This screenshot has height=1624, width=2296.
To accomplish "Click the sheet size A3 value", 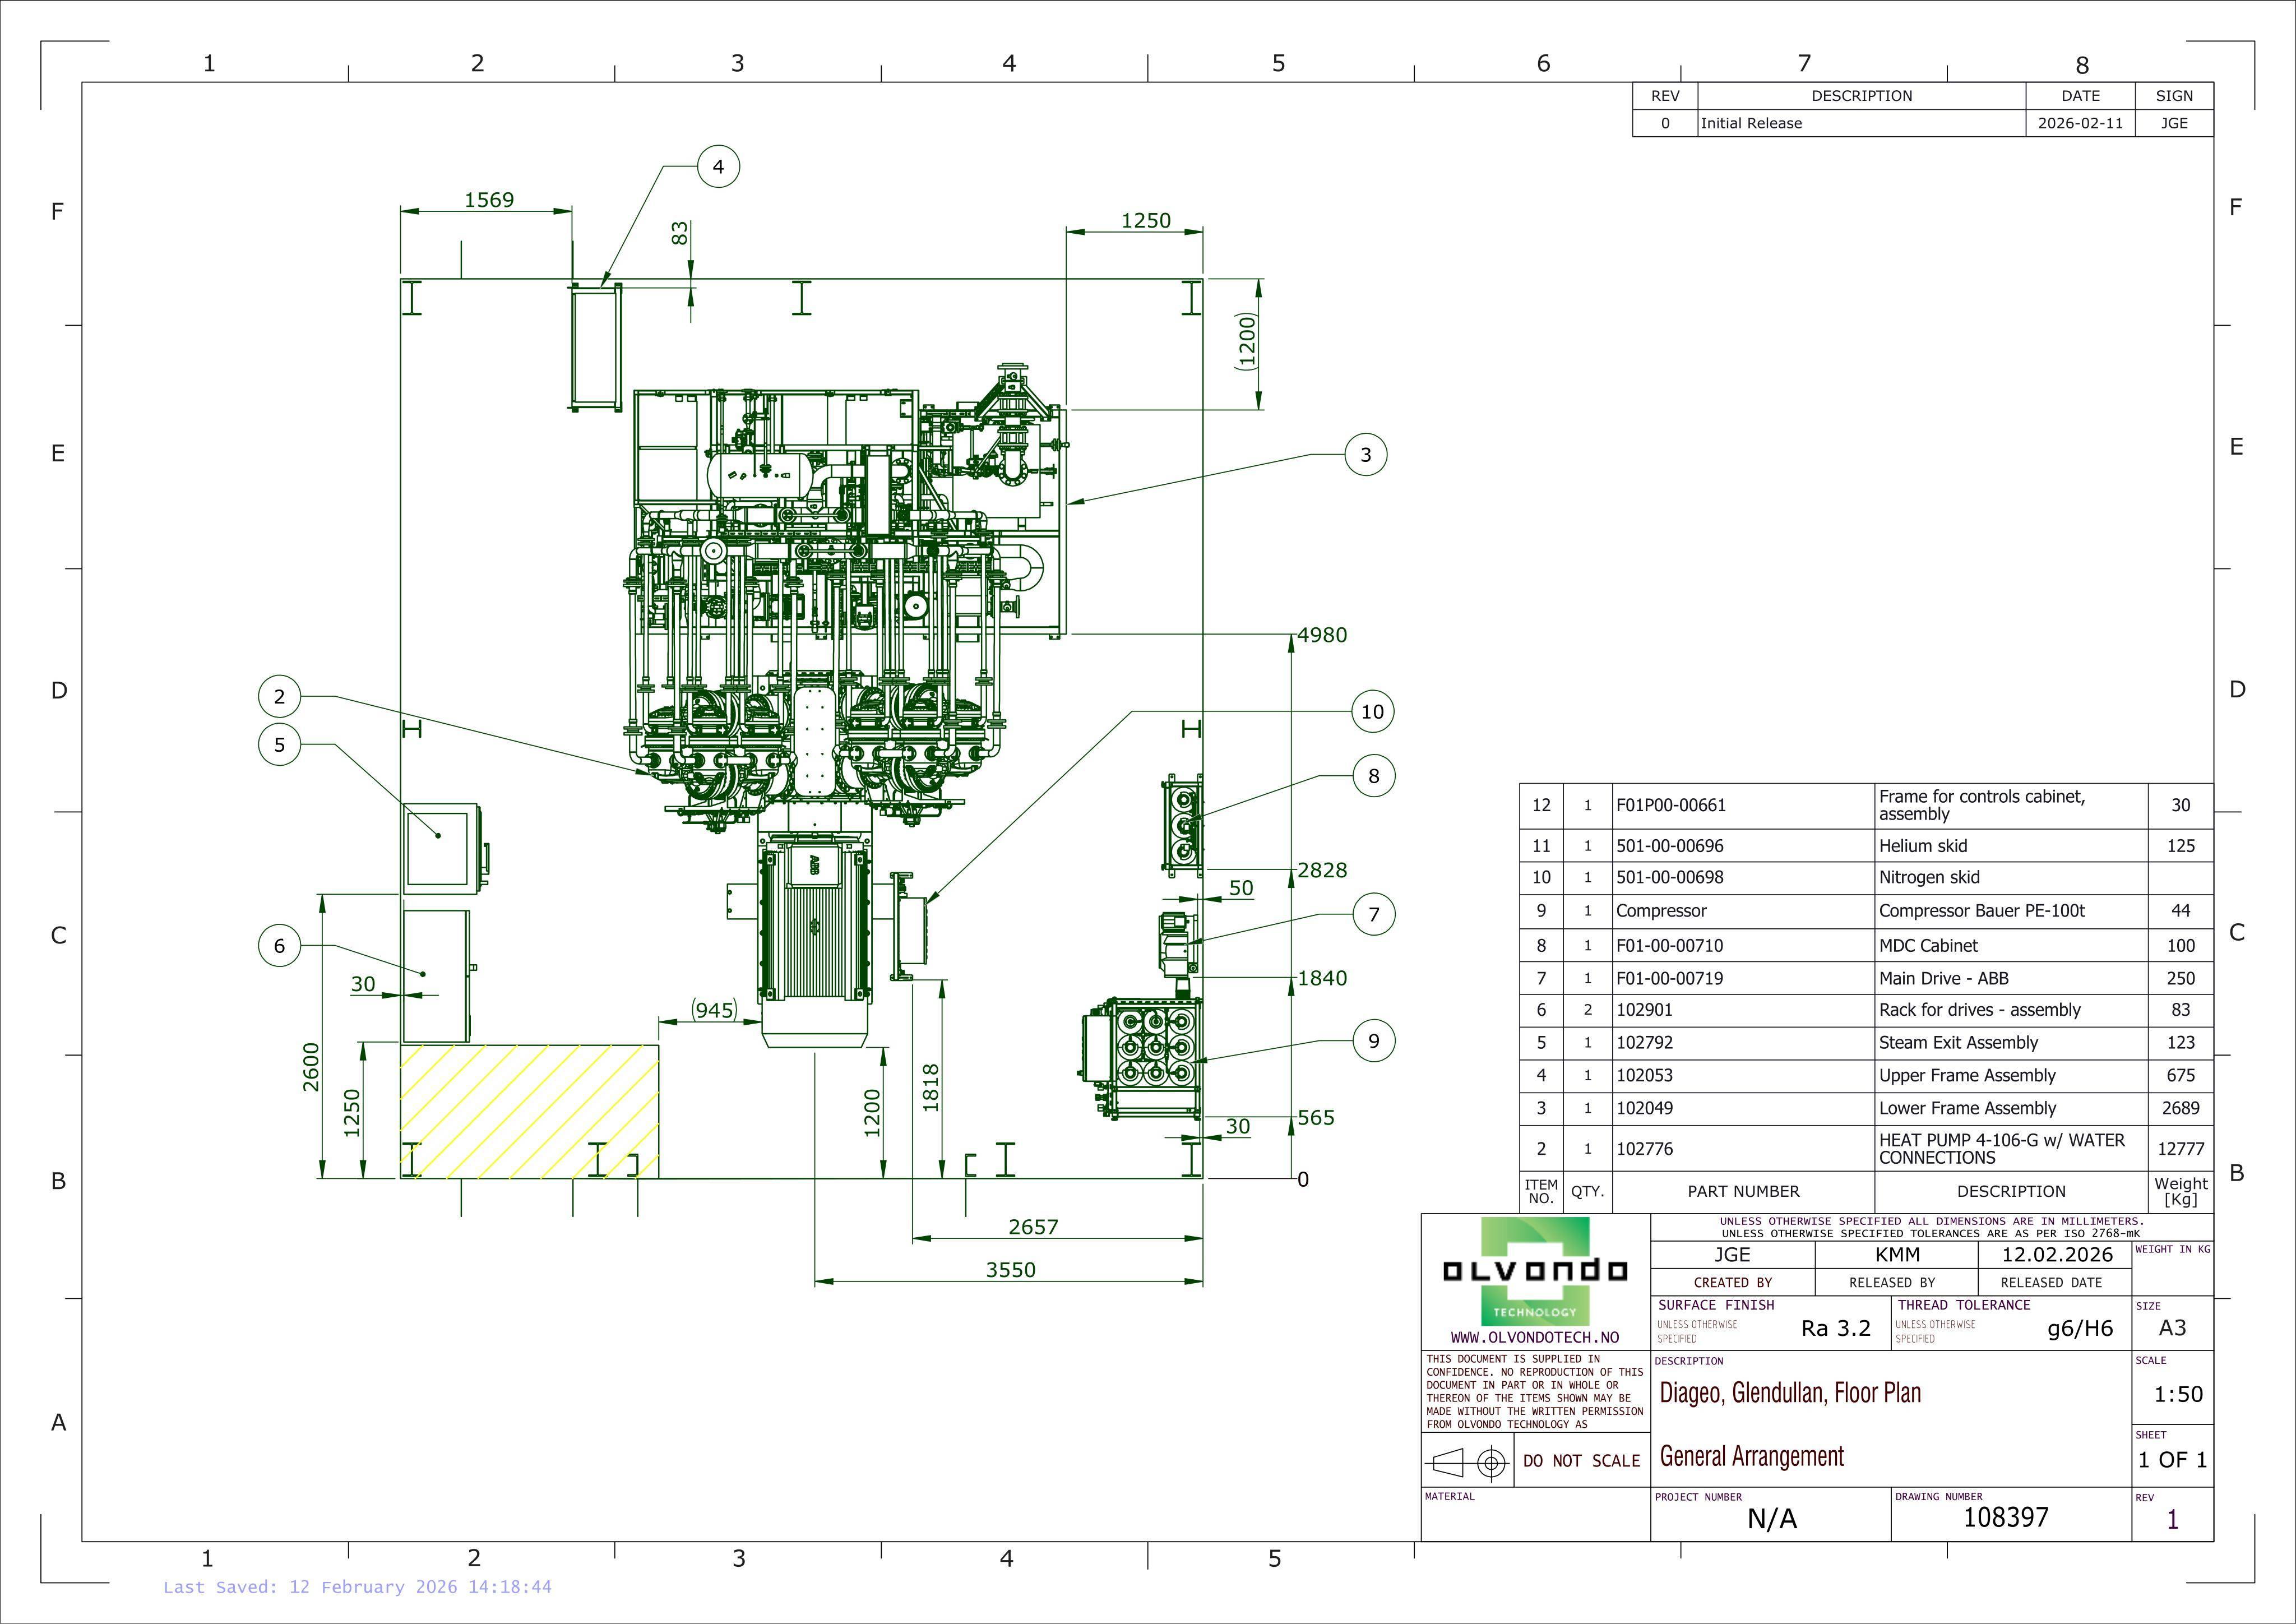I will click(2172, 1328).
